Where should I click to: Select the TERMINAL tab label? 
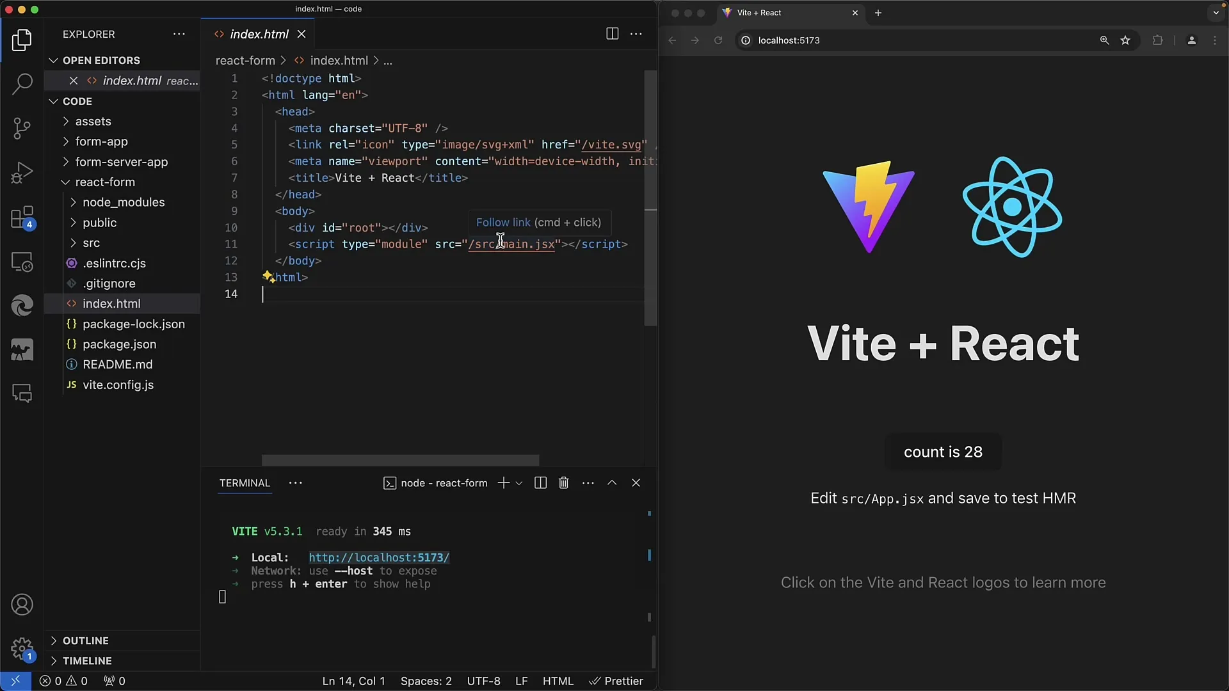[243, 482]
